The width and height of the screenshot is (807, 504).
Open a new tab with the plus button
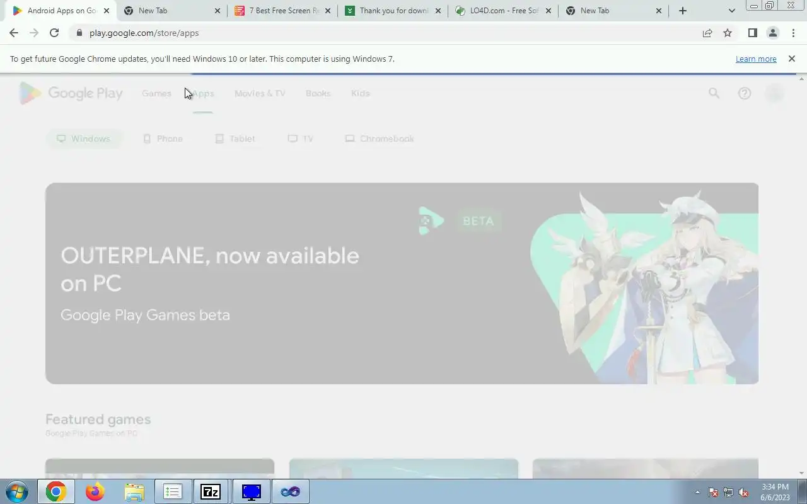682,11
